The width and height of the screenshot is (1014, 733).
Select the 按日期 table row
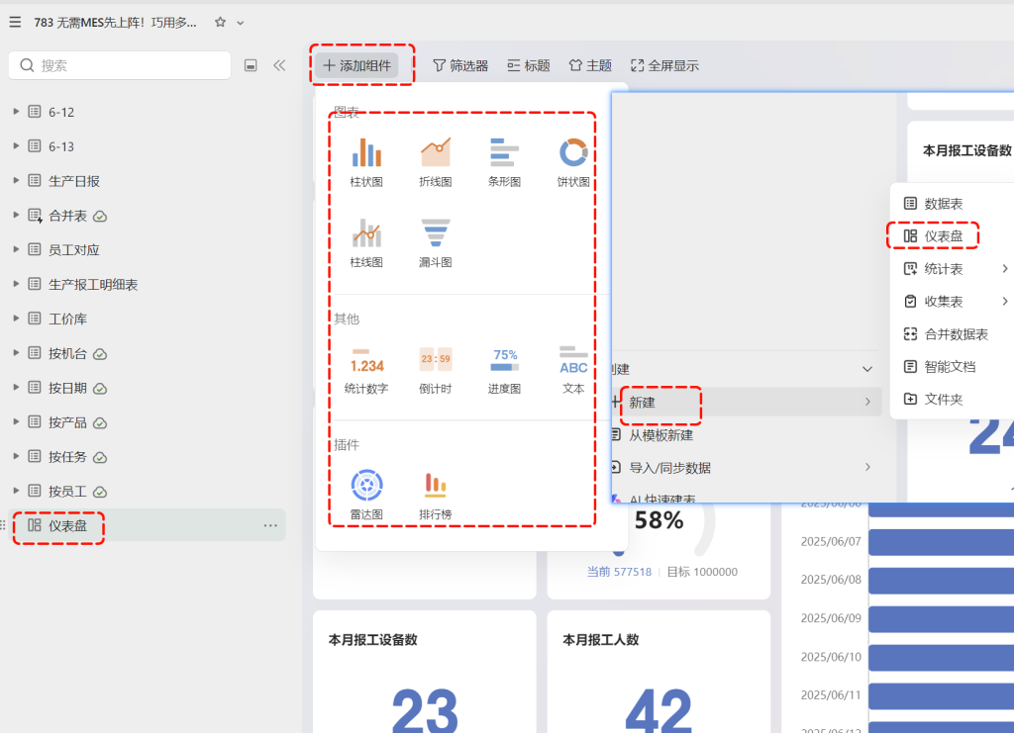tap(147, 388)
